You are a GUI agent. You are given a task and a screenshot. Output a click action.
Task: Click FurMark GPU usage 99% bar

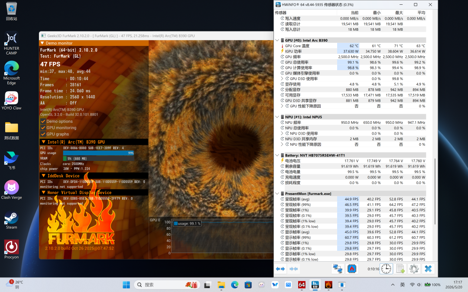click(98, 153)
